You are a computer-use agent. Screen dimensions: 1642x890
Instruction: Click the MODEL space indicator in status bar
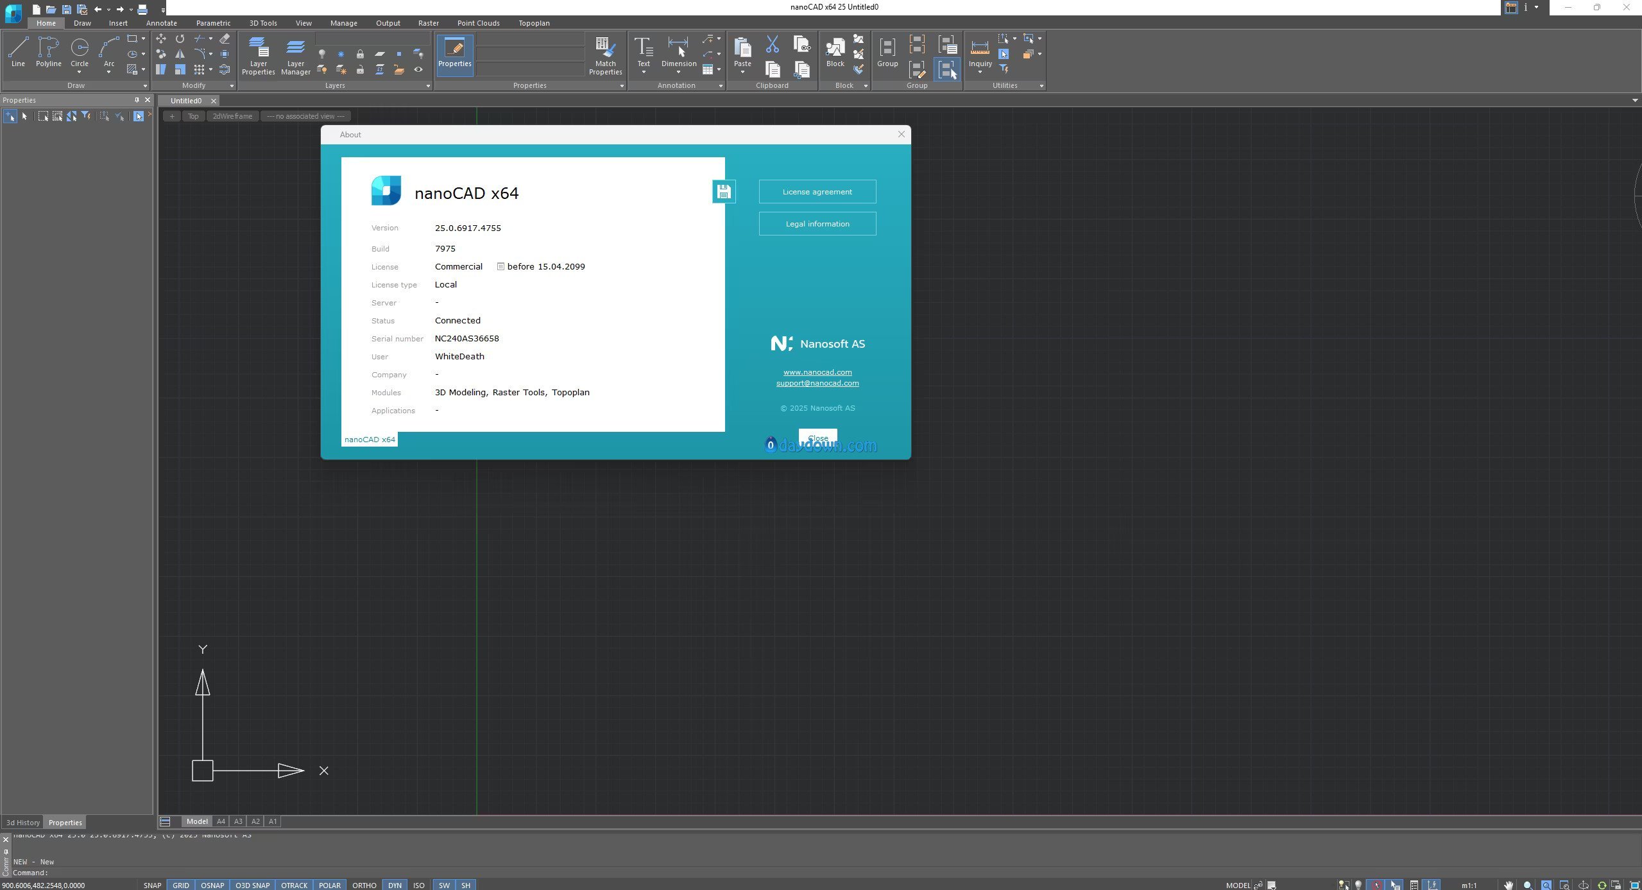[1238, 886]
